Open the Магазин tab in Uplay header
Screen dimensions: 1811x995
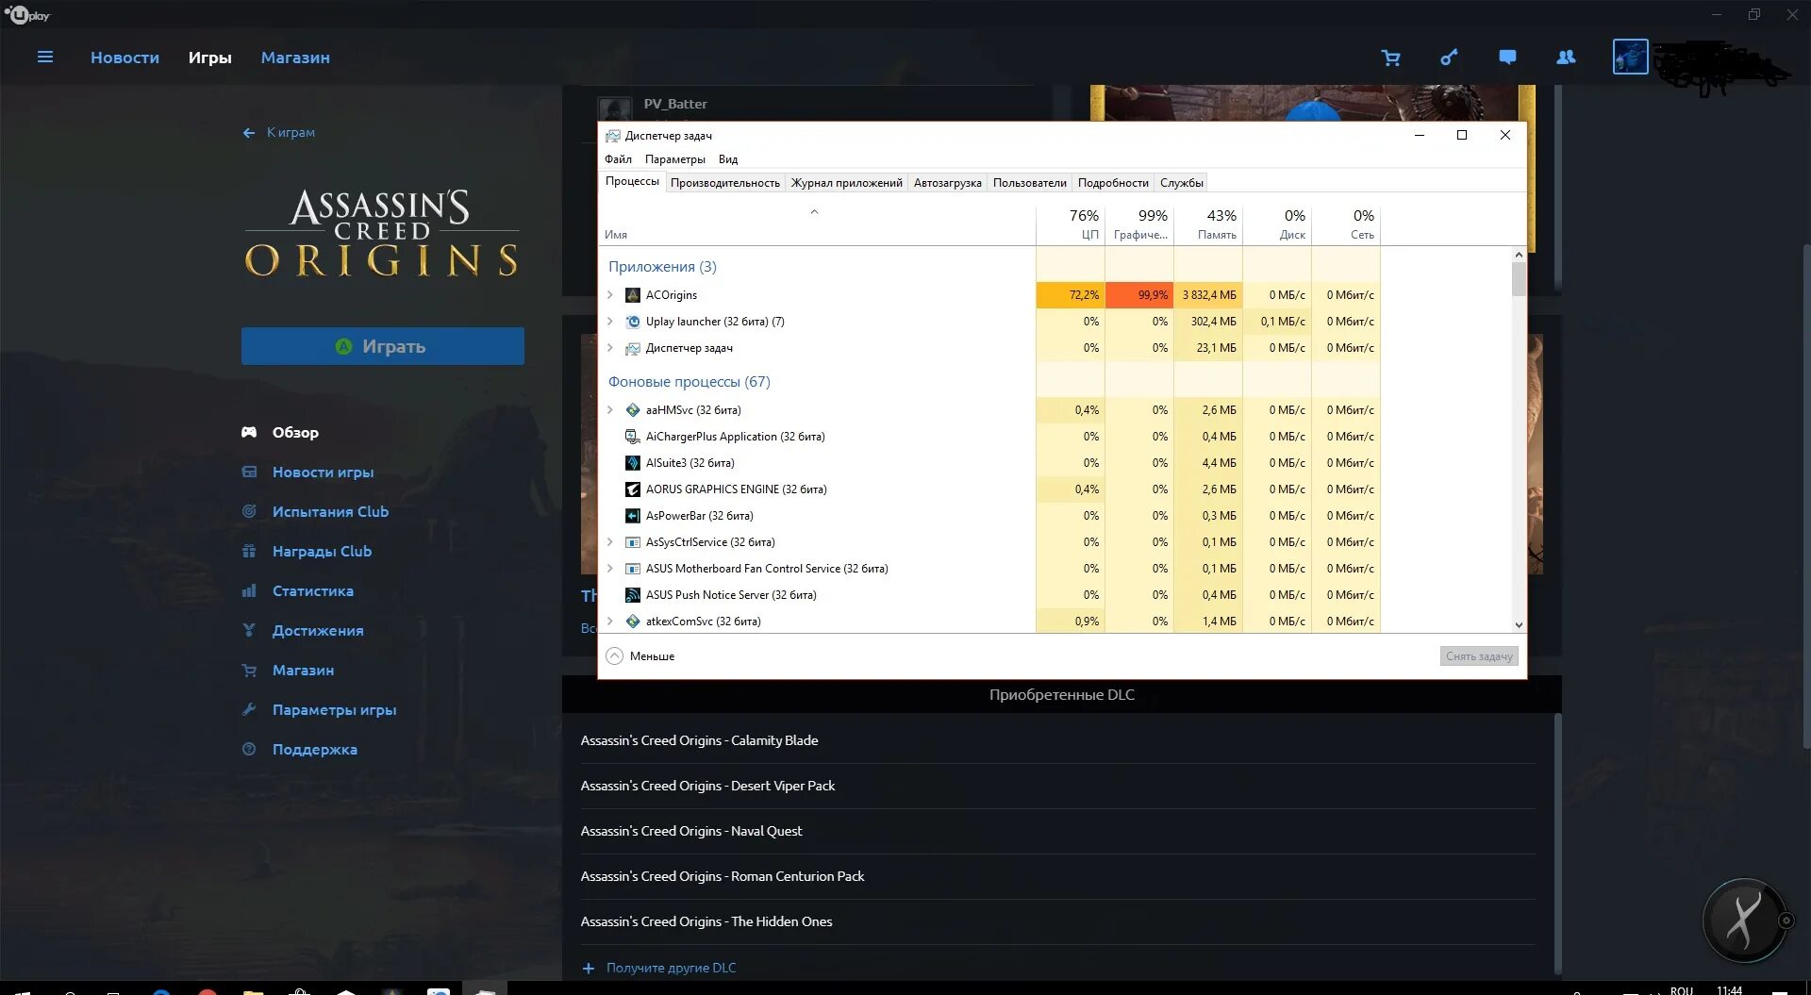pos(295,58)
